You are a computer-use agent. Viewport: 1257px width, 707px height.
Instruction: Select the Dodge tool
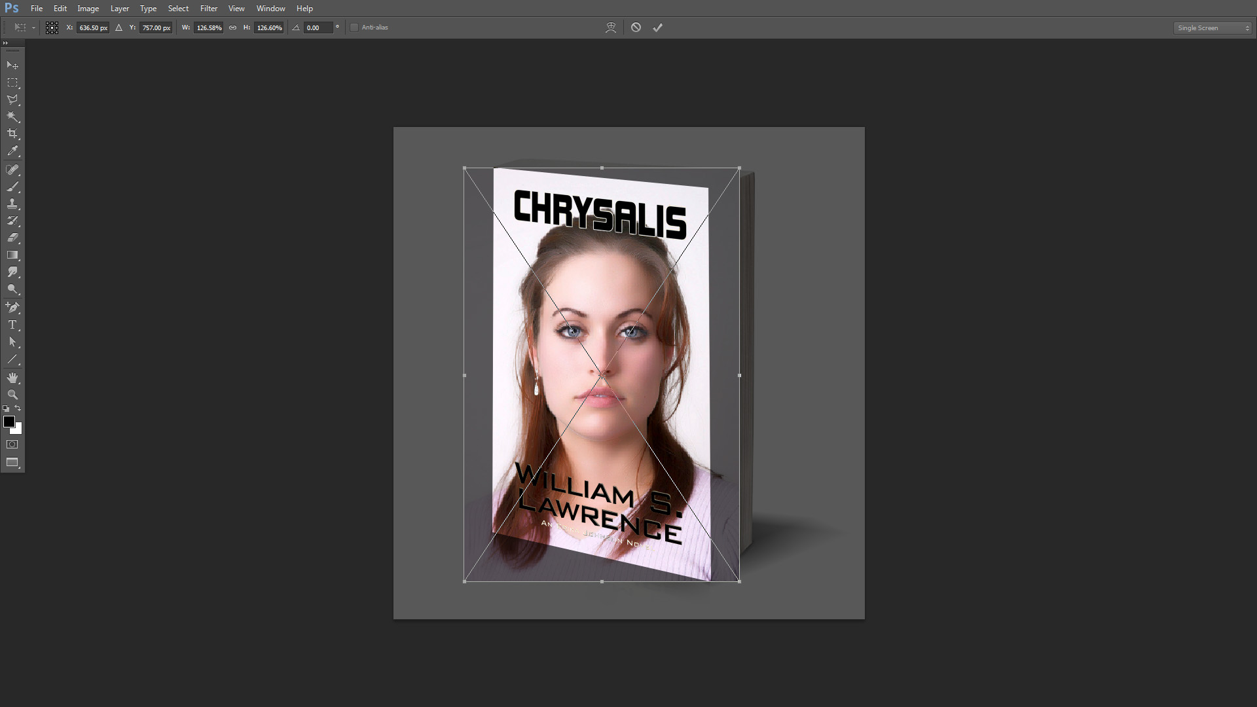click(12, 289)
